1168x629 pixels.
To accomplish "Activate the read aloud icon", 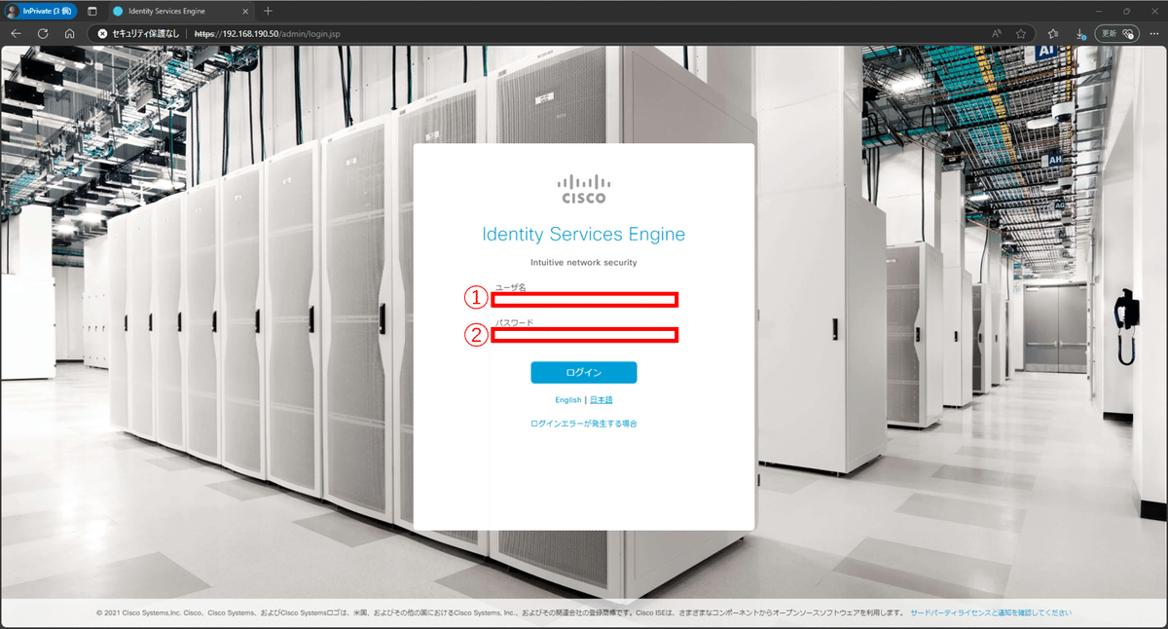I will tap(997, 33).
